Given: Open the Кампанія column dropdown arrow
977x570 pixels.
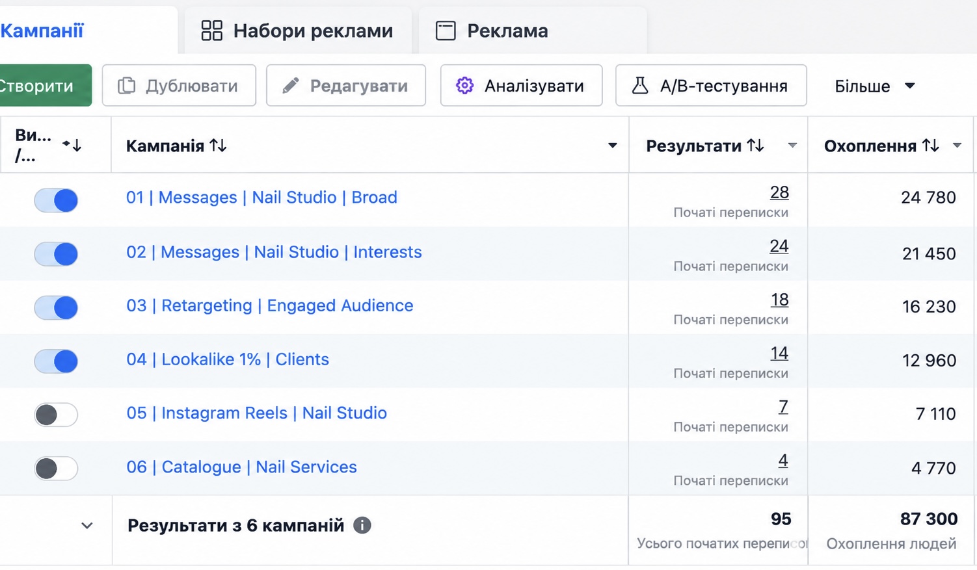Looking at the screenshot, I should [x=612, y=146].
